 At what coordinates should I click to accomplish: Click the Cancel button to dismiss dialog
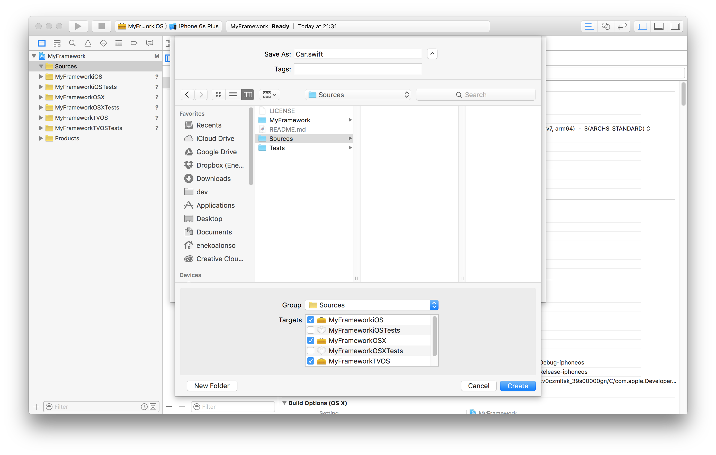pyautogui.click(x=479, y=385)
